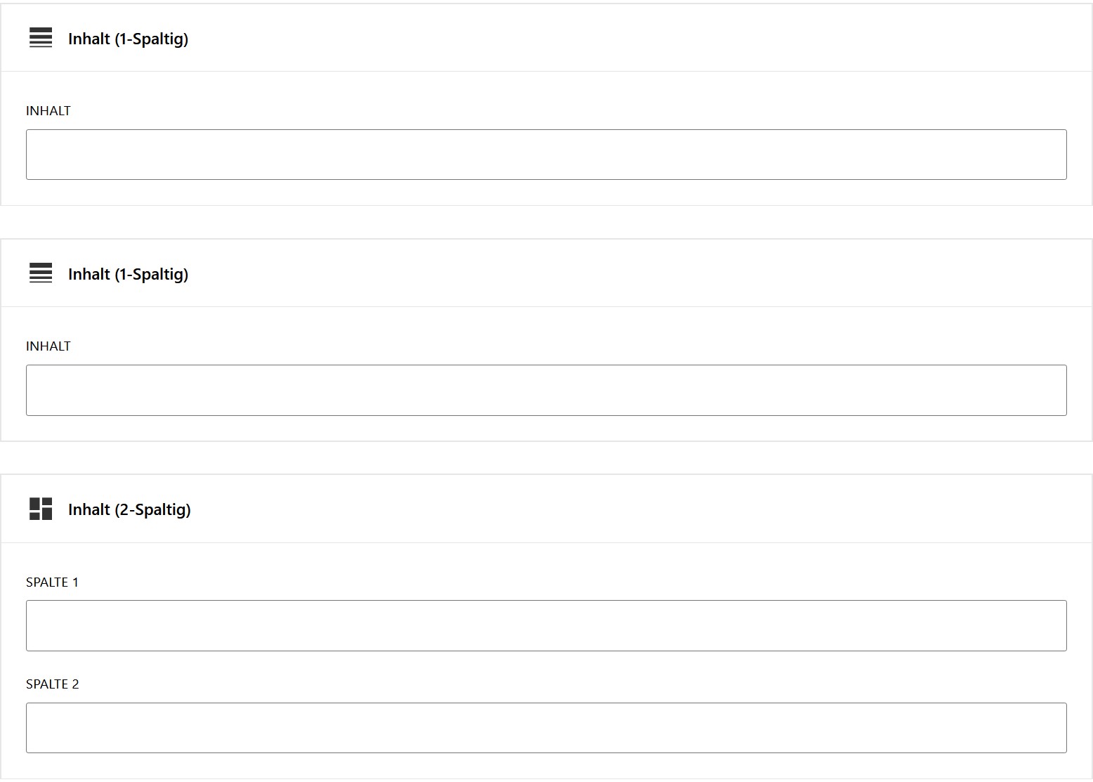This screenshot has height=782, width=1093.
Task: Click into the SPALTE 2 input field
Action: 546,728
